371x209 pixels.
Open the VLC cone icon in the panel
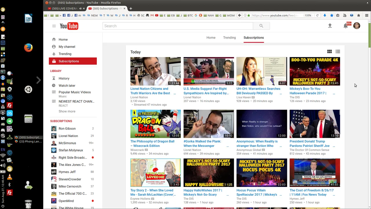click(x=10, y=177)
